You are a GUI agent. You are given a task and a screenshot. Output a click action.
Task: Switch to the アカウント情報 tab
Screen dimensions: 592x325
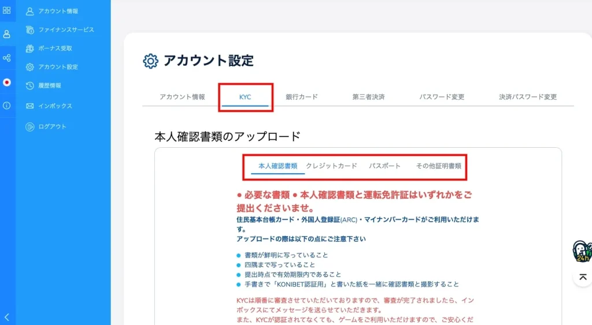(182, 97)
